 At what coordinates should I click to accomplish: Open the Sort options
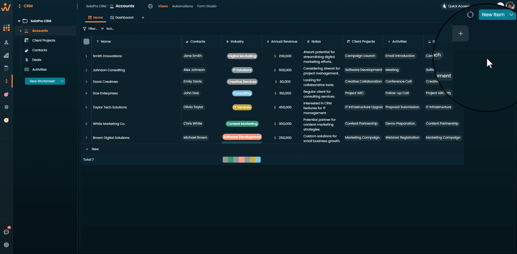pos(107,29)
